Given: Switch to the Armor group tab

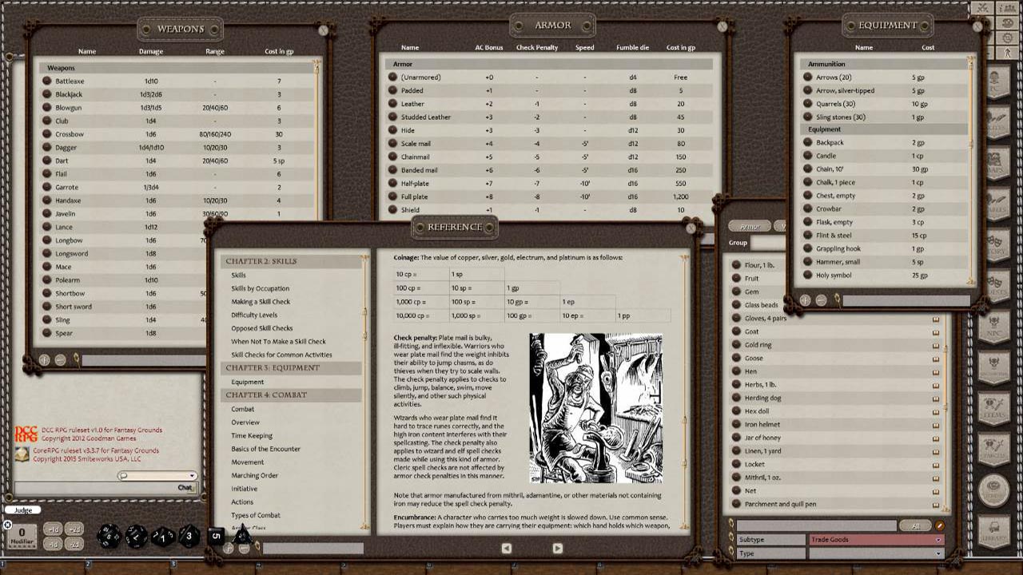Looking at the screenshot, I should coord(750,226).
